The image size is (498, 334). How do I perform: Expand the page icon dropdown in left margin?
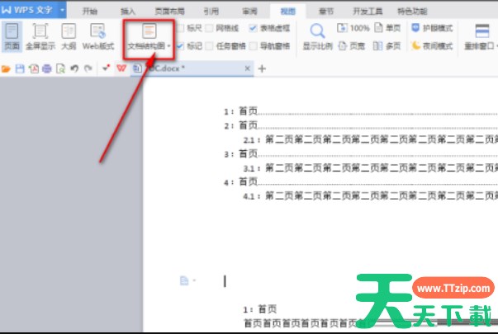coord(195,281)
